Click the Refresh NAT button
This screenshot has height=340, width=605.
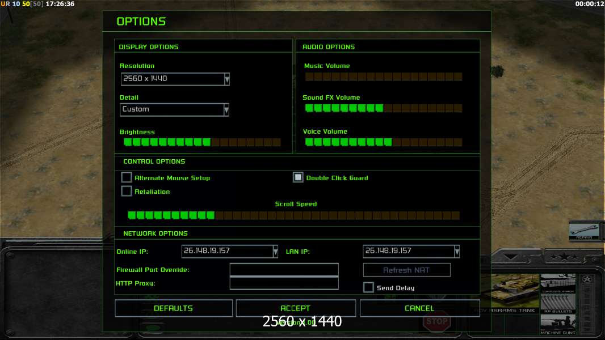[406, 270]
